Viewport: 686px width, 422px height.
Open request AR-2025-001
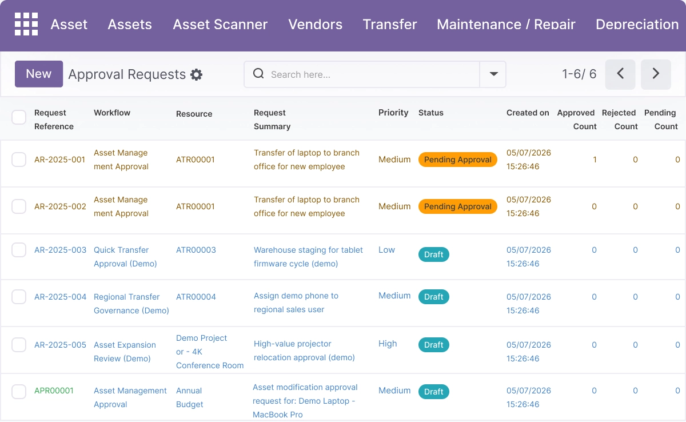[60, 160]
